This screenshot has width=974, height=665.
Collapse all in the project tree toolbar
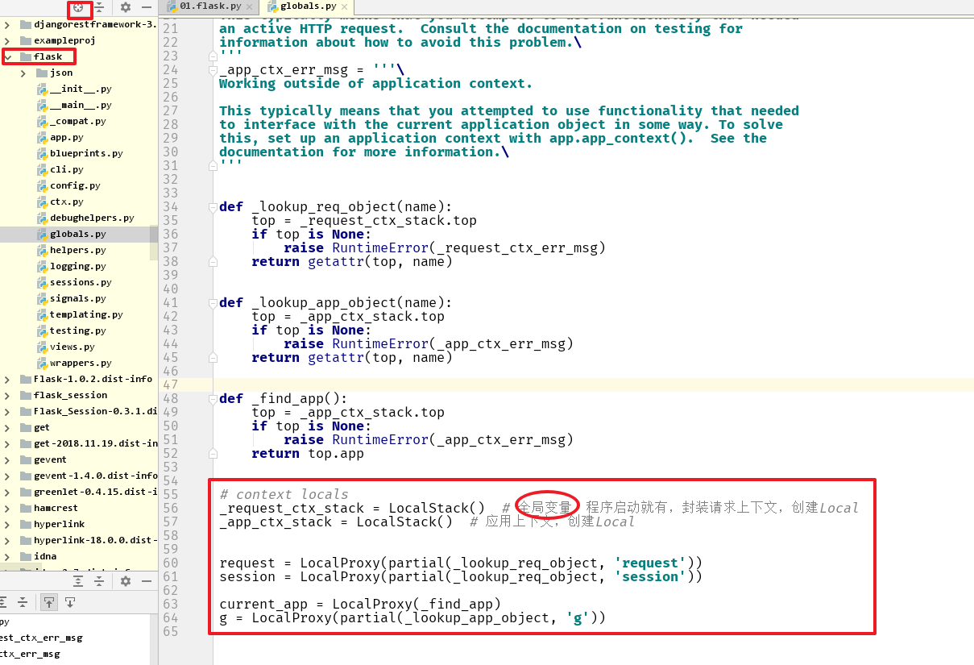pos(98,7)
